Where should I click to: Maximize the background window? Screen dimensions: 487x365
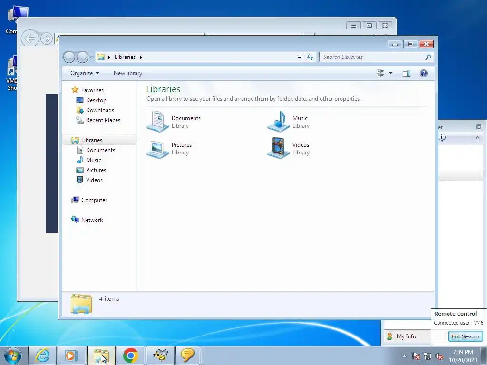point(369,26)
